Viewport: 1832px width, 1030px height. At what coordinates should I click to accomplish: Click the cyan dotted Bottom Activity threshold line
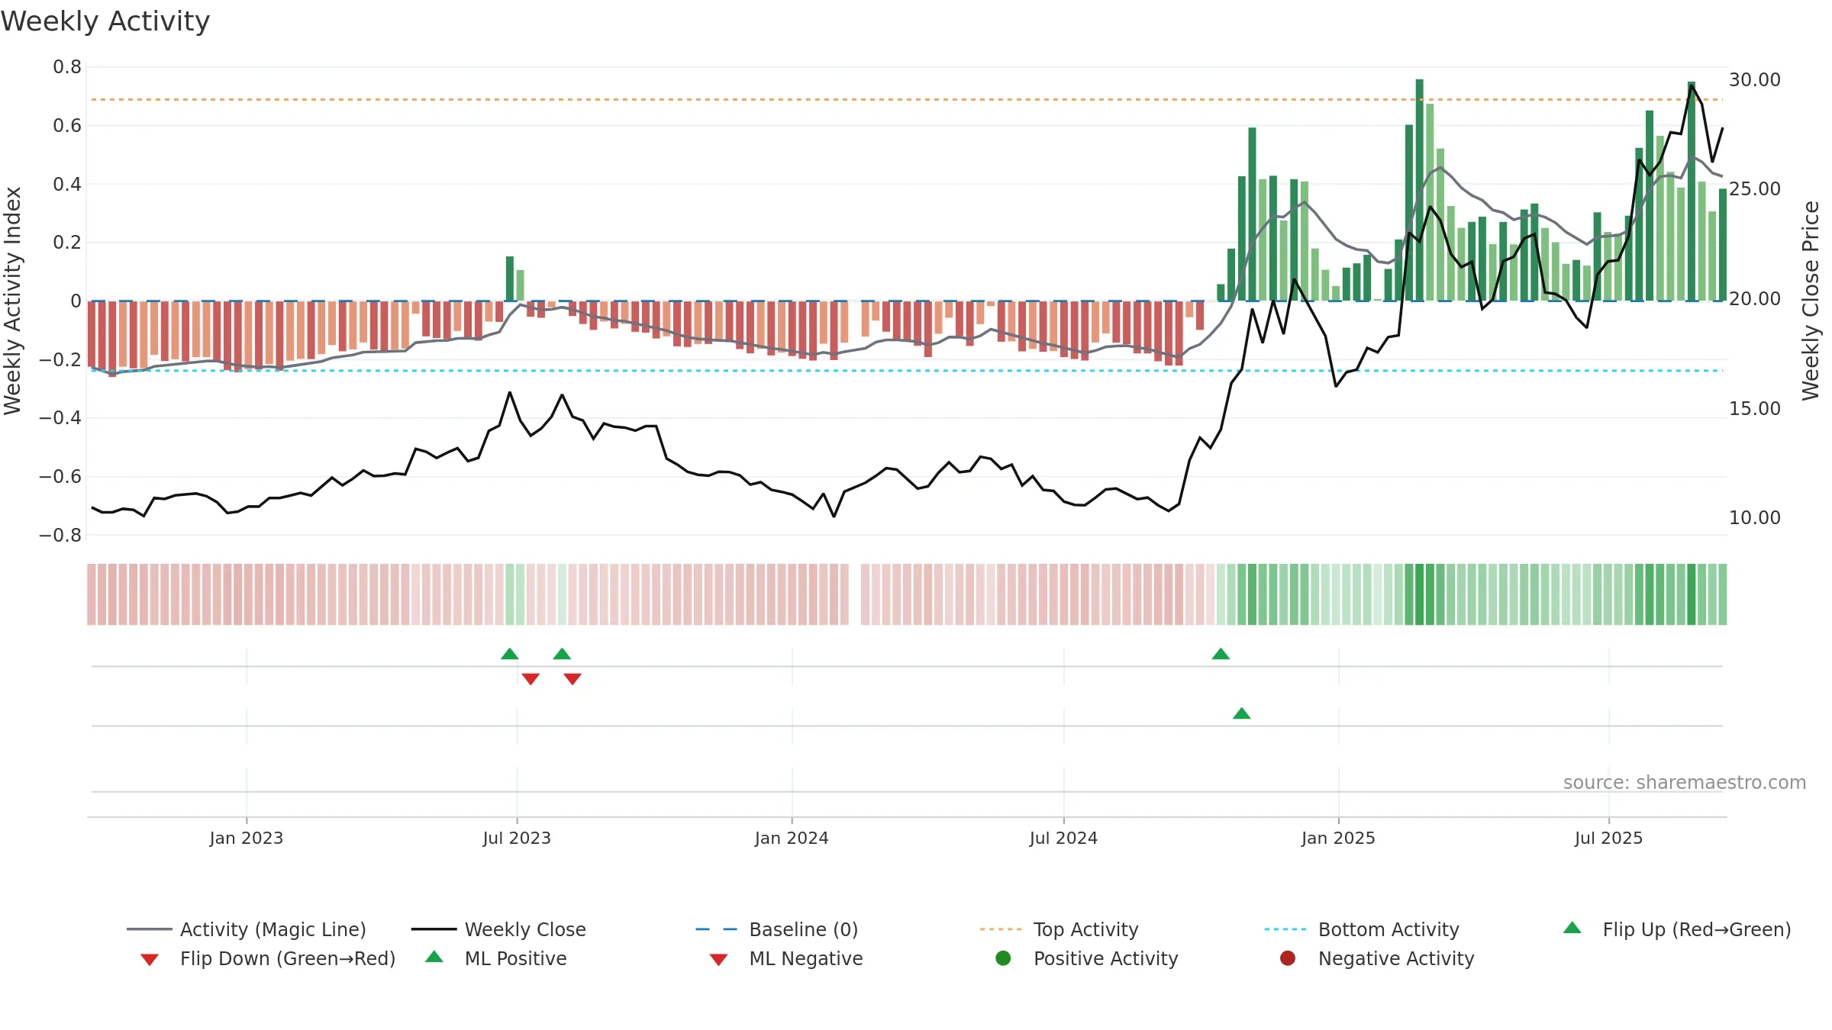point(907,371)
